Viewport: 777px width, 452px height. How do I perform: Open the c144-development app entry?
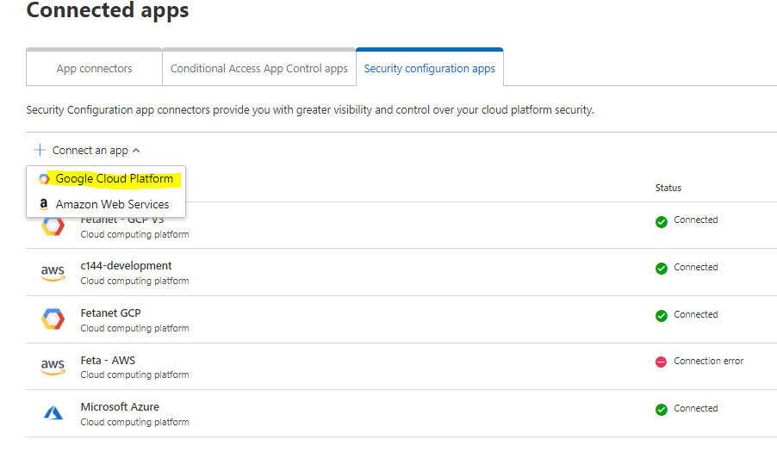pyautogui.click(x=126, y=266)
